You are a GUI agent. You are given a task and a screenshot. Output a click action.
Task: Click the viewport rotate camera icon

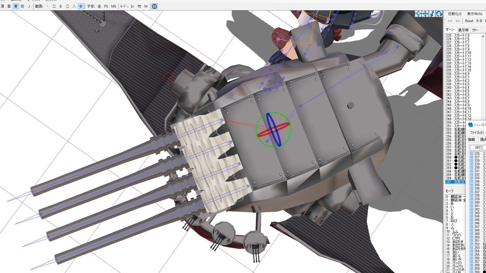pos(439,14)
